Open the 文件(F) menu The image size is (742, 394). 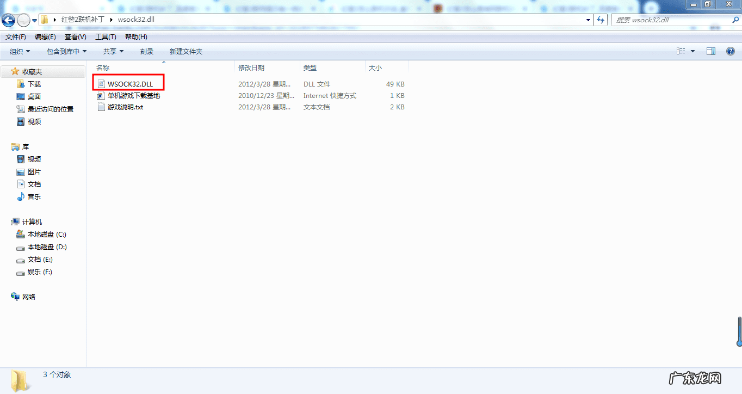point(16,37)
